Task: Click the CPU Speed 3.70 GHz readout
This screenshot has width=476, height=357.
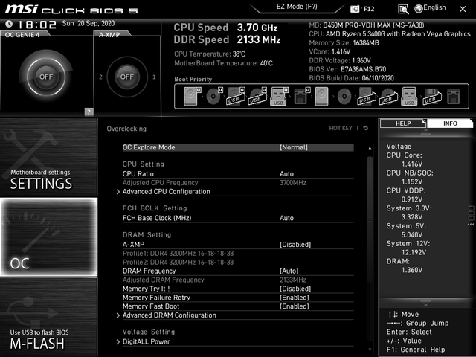Action: (226, 28)
